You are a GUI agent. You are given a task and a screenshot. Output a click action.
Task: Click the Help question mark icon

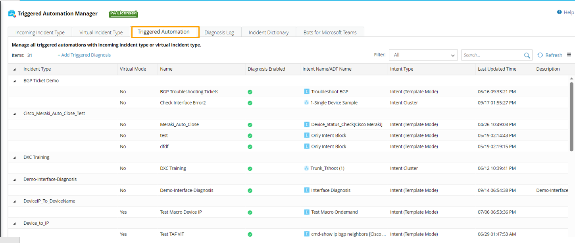point(559,12)
